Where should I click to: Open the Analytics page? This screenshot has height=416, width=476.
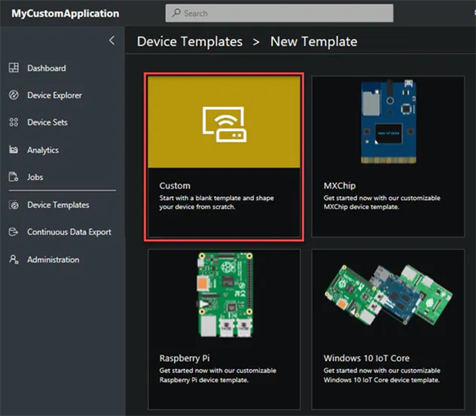click(43, 150)
